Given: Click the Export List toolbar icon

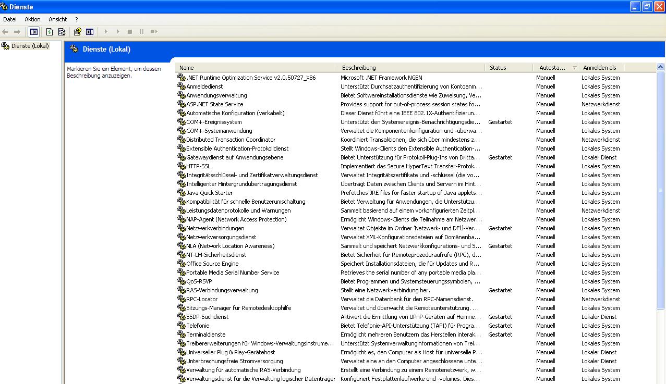Looking at the screenshot, I should pos(62,32).
